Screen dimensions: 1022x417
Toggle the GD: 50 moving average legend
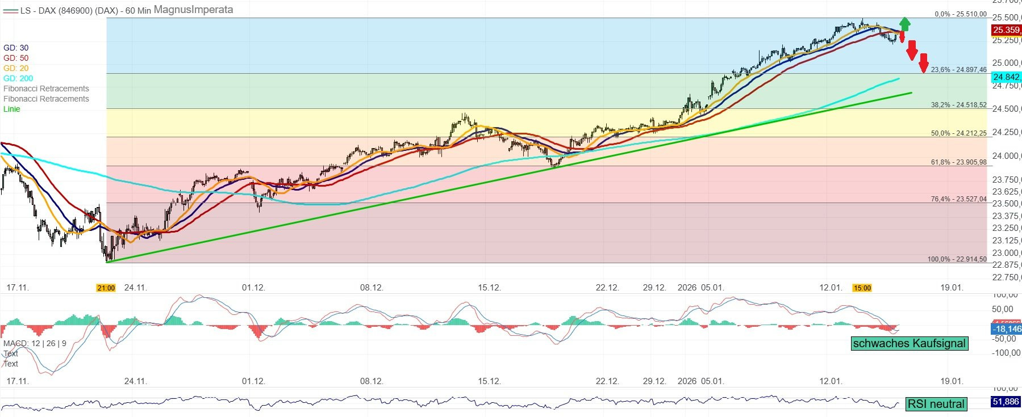click(x=16, y=58)
